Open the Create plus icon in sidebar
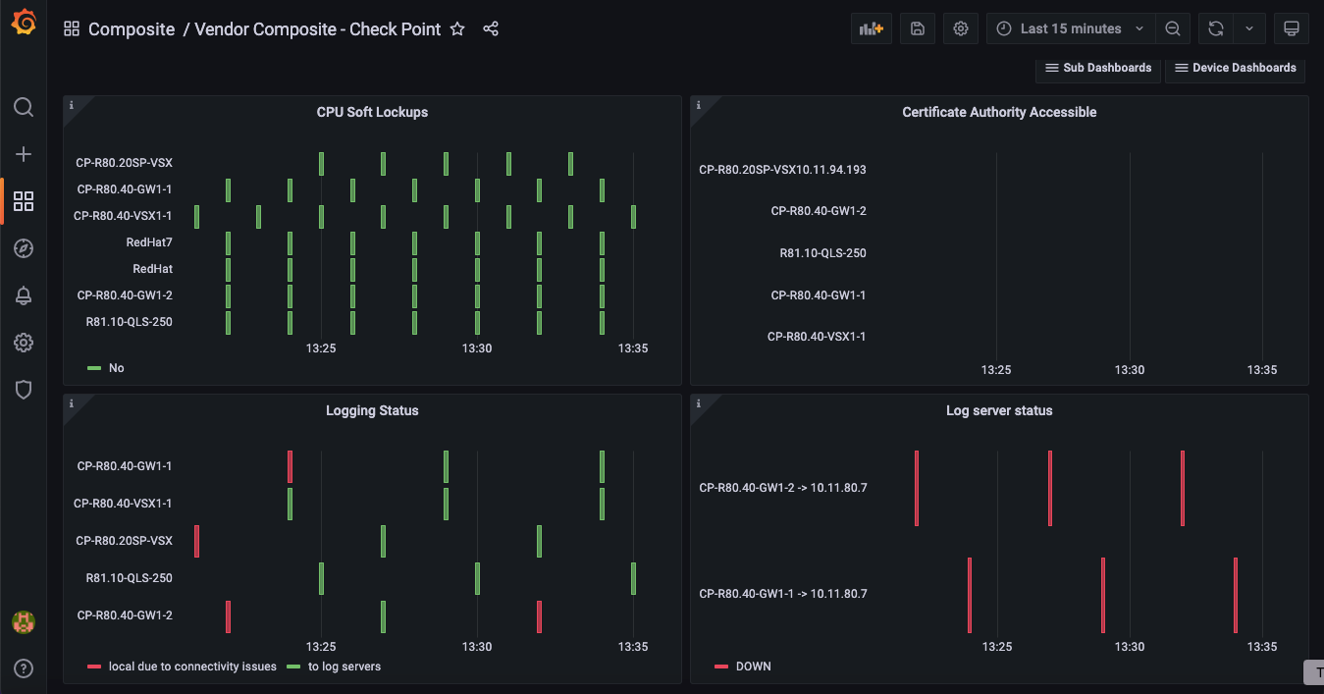Image resolution: width=1324 pixels, height=694 pixels. (24, 154)
